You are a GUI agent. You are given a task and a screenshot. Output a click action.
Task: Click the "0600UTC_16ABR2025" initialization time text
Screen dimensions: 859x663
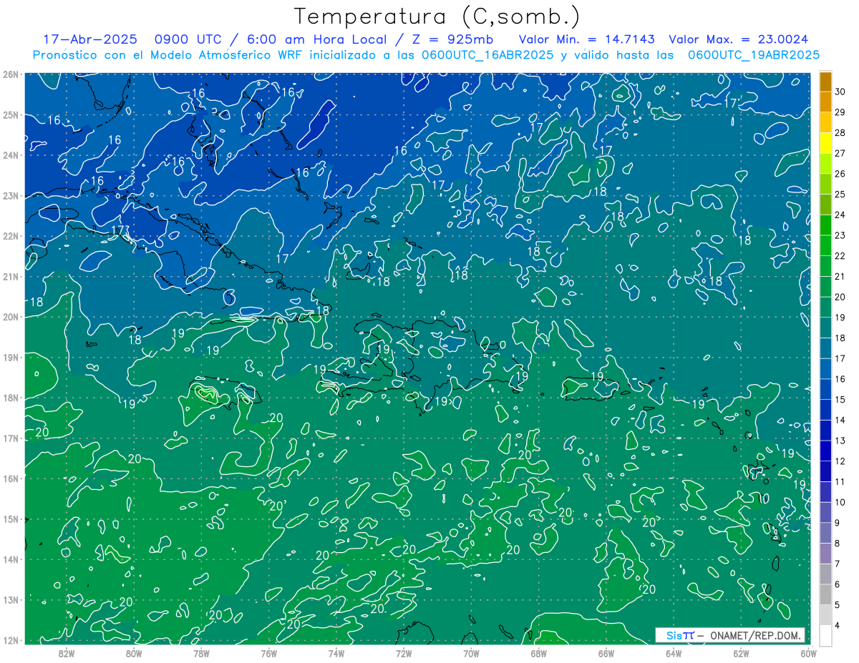[x=487, y=54]
